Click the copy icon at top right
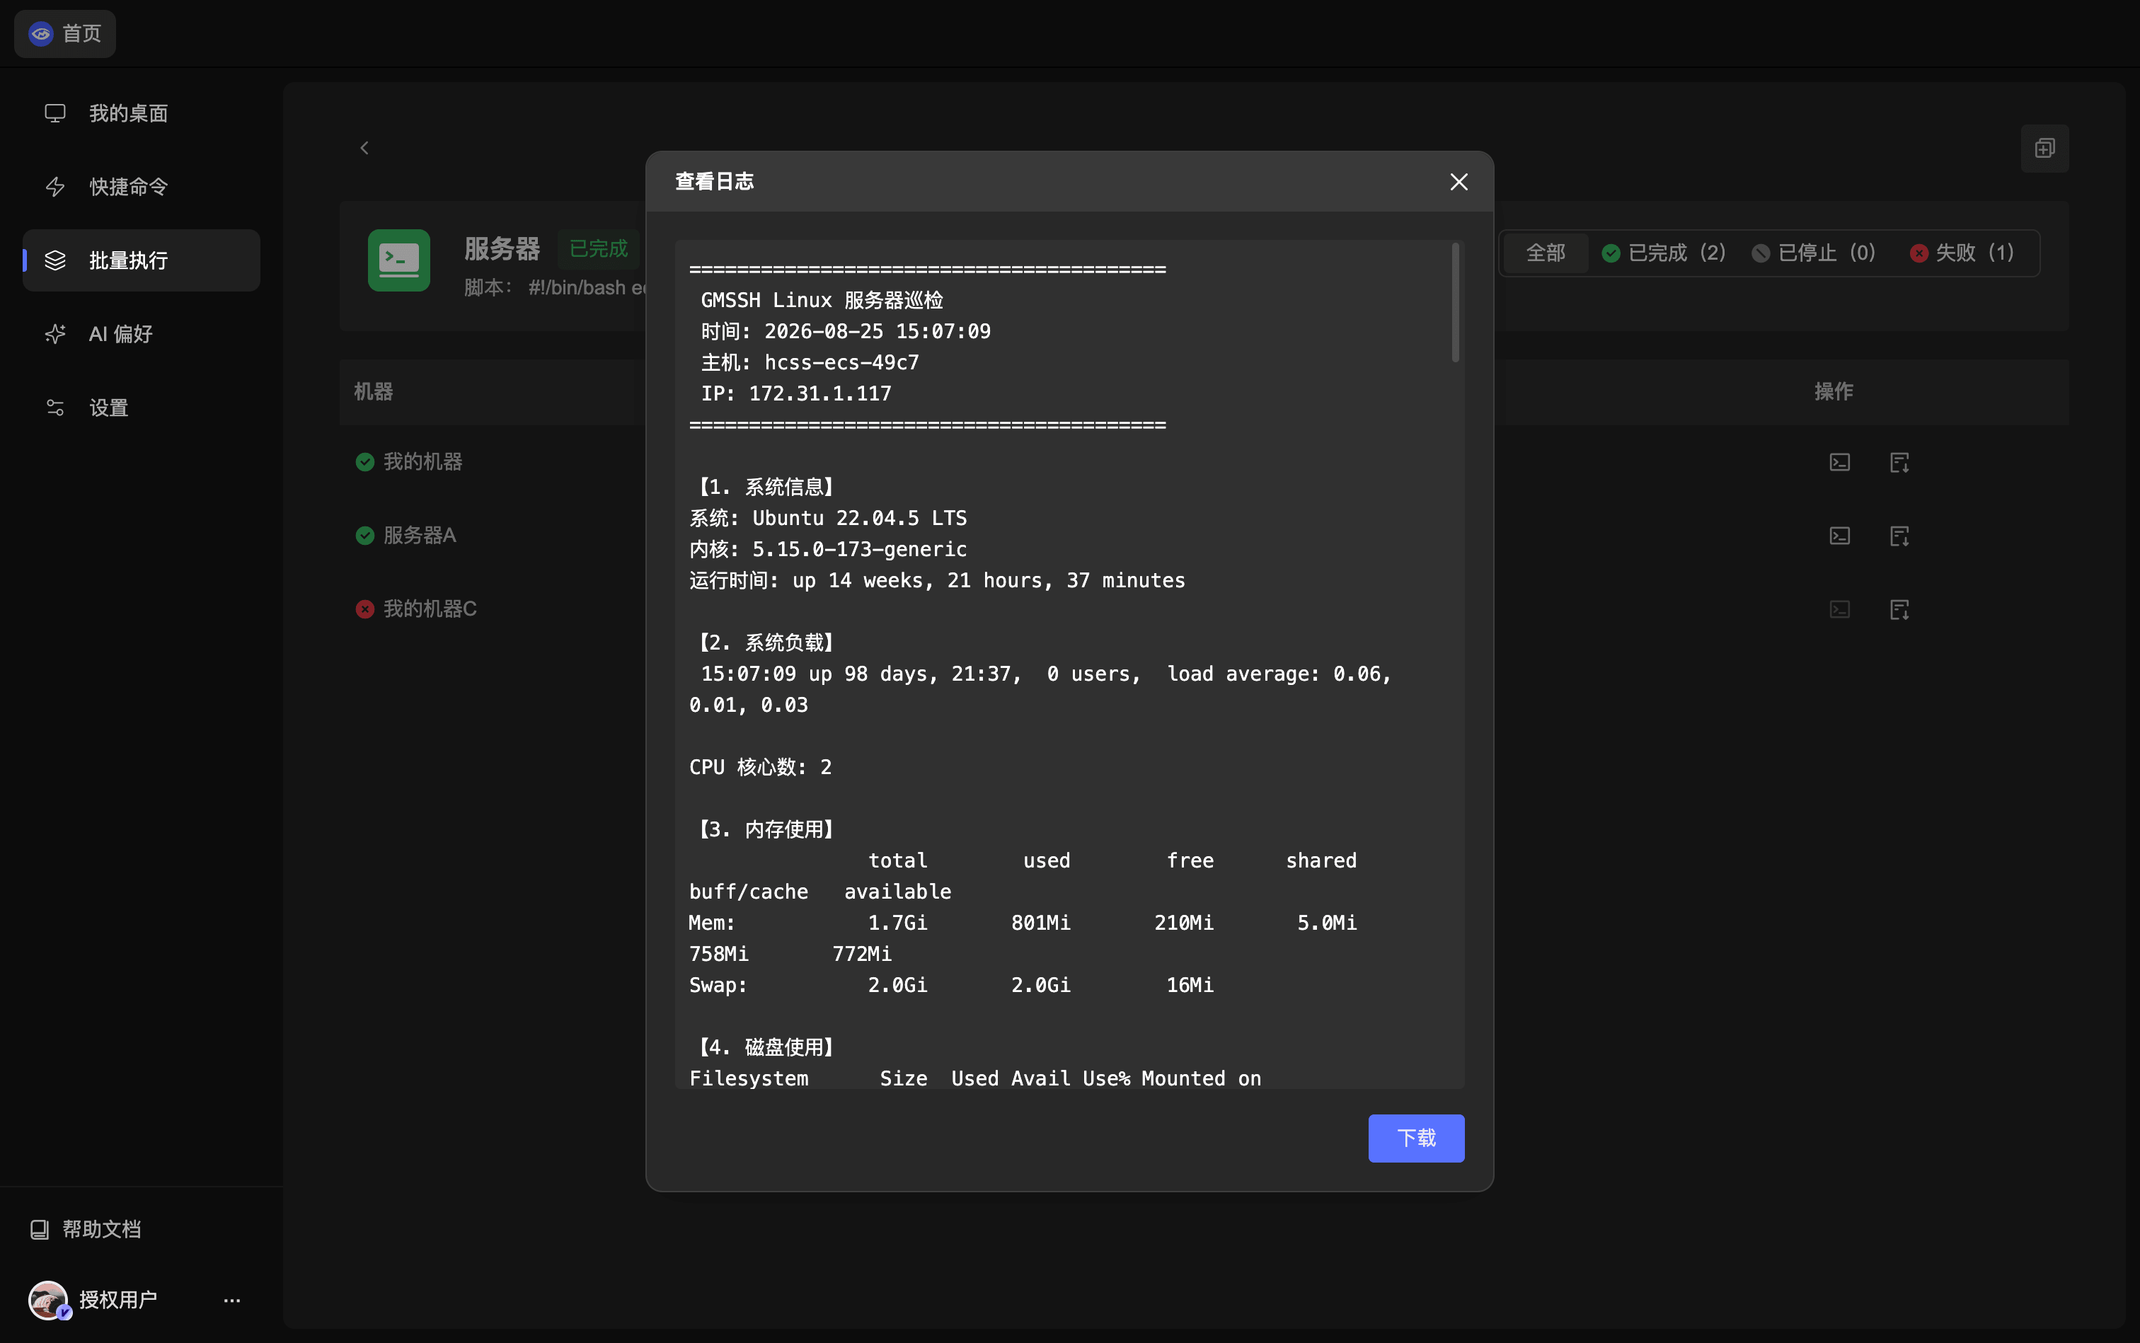The image size is (2140, 1343). tap(2045, 149)
